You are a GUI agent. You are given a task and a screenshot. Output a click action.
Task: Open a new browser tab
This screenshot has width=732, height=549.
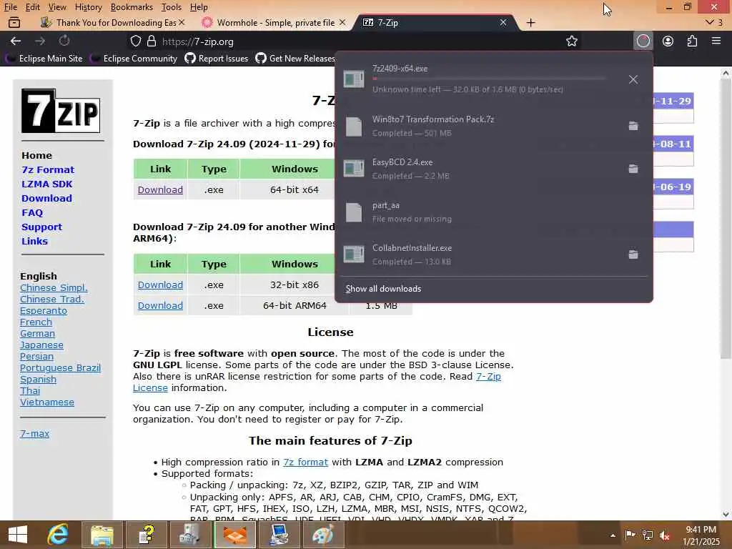pos(531,22)
